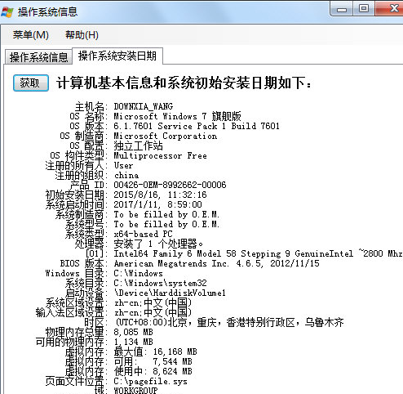Click the hostname value DOWNXIA_WANG
This screenshot has width=403, height=394.
pyautogui.click(x=143, y=106)
